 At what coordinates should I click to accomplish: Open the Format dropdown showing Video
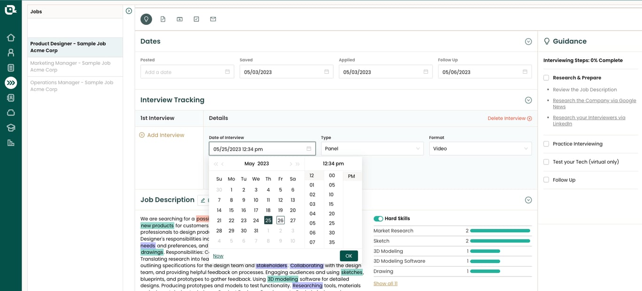click(480, 149)
